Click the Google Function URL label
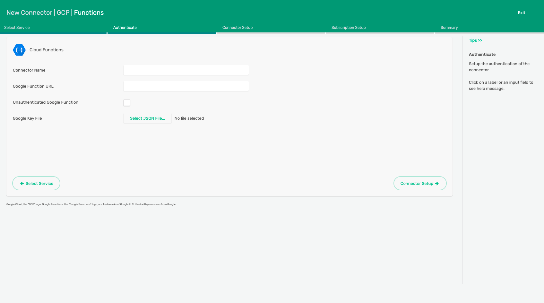The height and width of the screenshot is (303, 544). tap(33, 86)
